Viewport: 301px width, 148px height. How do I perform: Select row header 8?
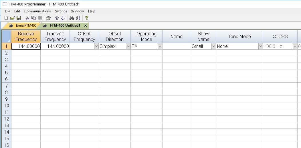tap(7, 92)
